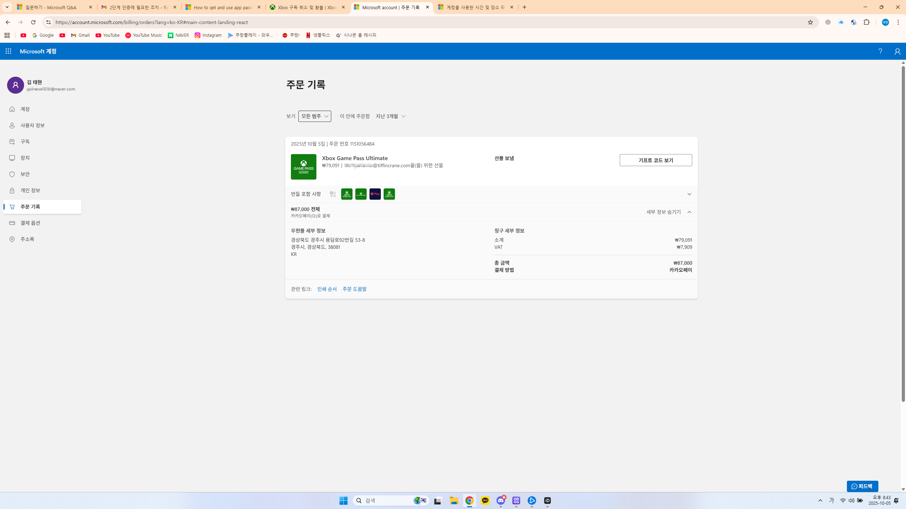Open the Chrome profile avatar
This screenshot has width=906, height=509.
(x=885, y=22)
